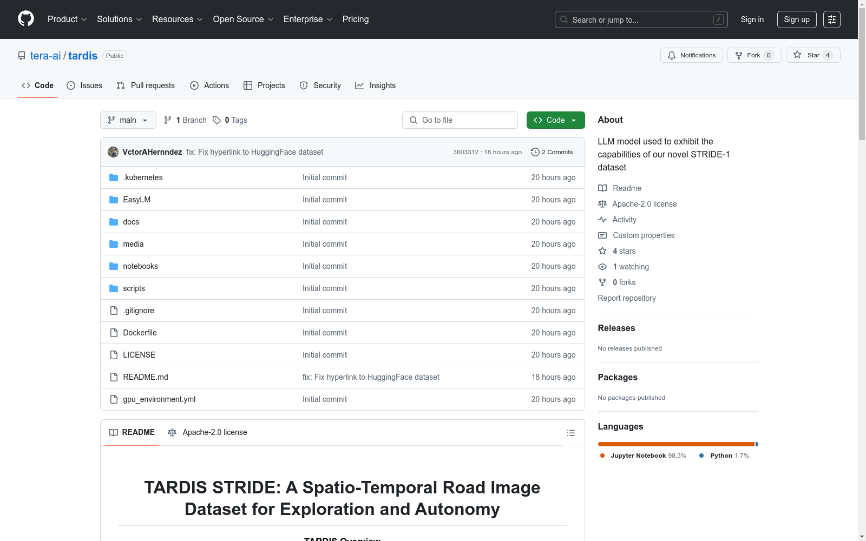This screenshot has height=541, width=866.
Task: Fork the repository
Action: (x=754, y=55)
